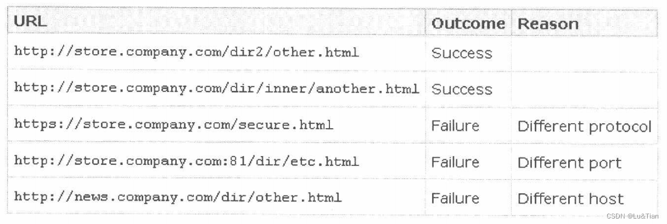This screenshot has width=667, height=224.
Task: Open the store.company.com:81/dir/etc.html link
Action: click(186, 162)
